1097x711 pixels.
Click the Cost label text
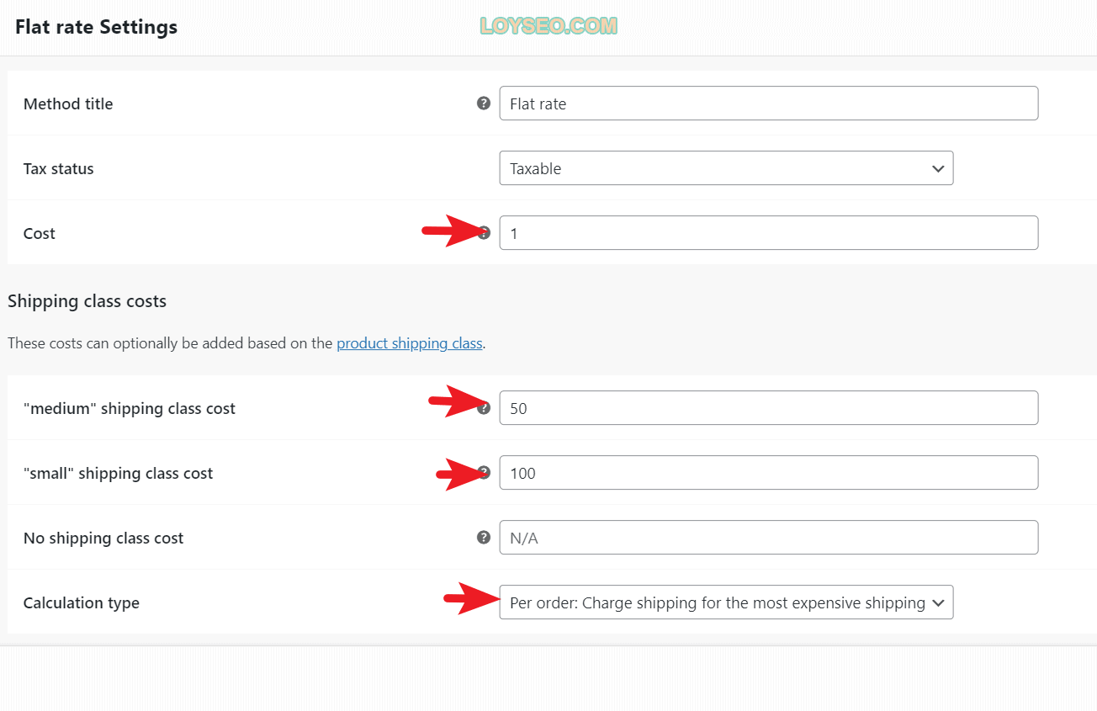point(40,233)
